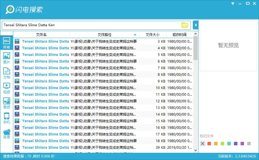
Task: Click file icon of the 14 KB row
Action: (x=17, y=114)
